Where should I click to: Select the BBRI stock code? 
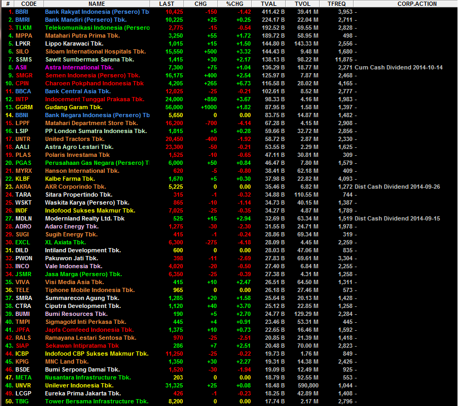point(22,12)
